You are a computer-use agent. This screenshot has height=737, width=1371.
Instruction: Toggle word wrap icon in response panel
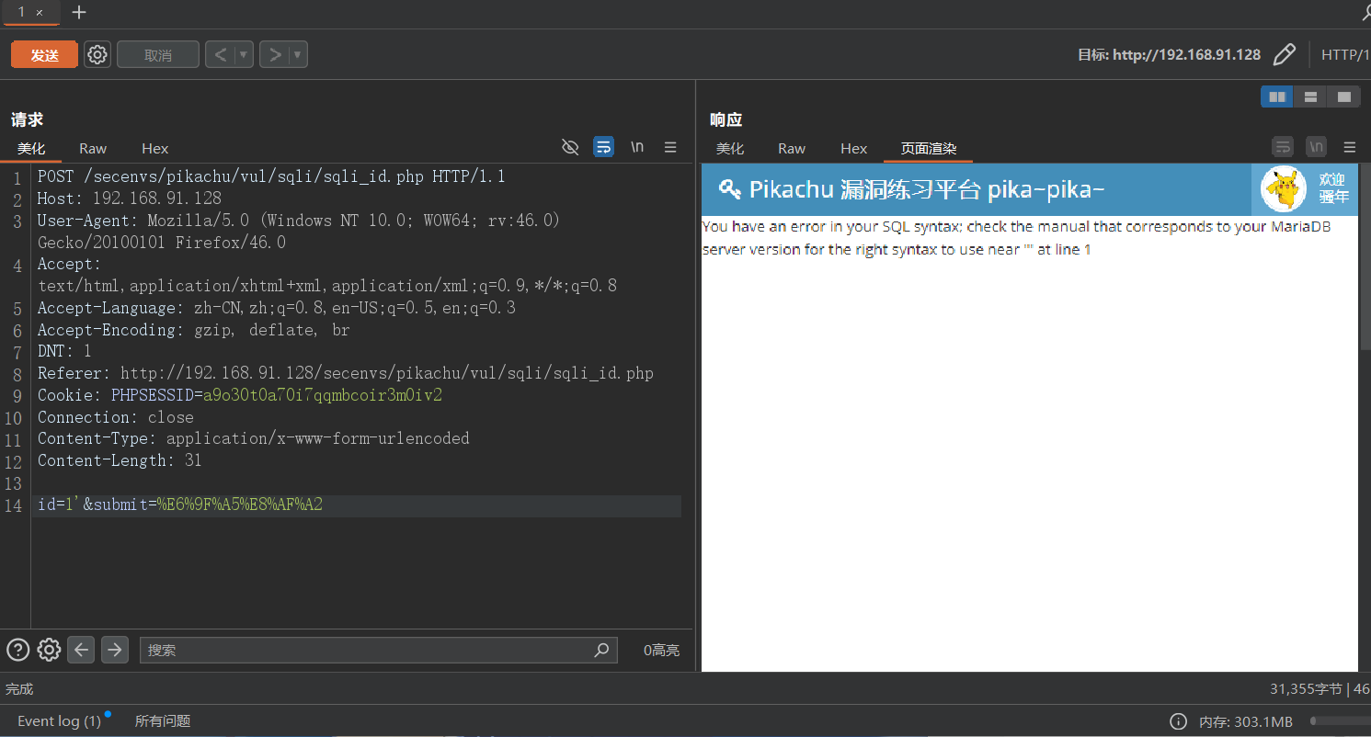pos(1283,147)
